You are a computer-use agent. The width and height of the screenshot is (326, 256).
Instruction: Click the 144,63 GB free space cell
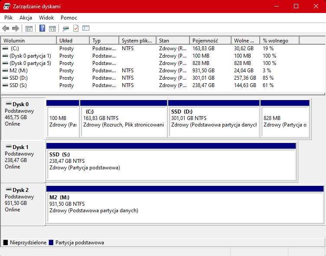[x=245, y=85]
